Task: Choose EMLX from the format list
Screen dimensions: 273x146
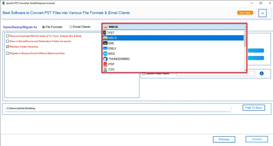Action: [x=173, y=48]
